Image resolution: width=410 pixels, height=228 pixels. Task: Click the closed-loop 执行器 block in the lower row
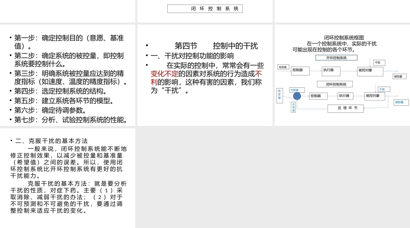[x=345, y=96]
